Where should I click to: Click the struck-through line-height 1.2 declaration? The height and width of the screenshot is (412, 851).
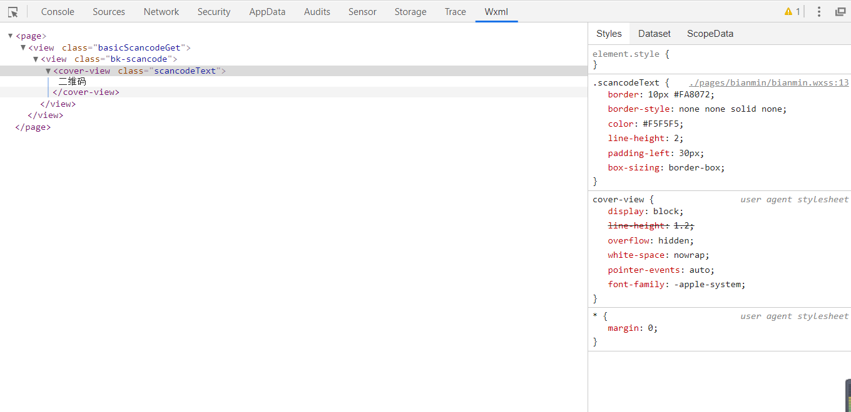[651, 226]
